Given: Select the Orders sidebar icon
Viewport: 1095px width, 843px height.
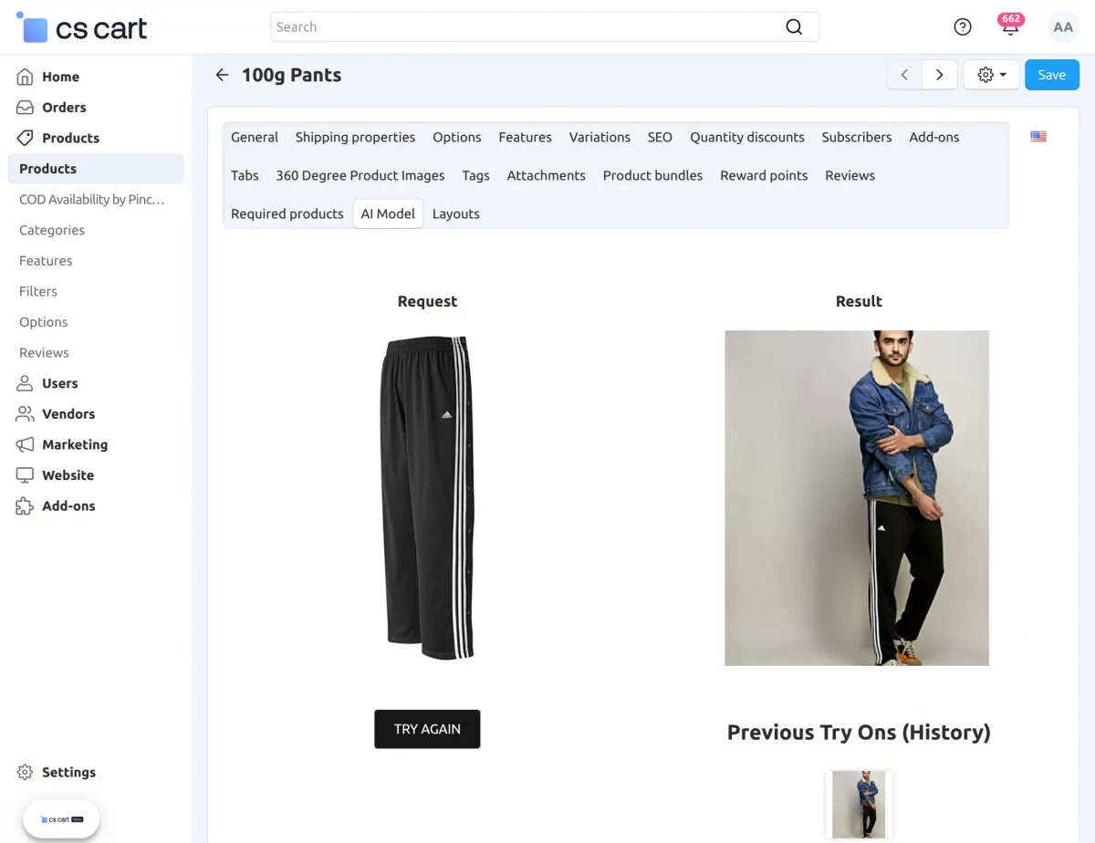Looking at the screenshot, I should click(26, 107).
